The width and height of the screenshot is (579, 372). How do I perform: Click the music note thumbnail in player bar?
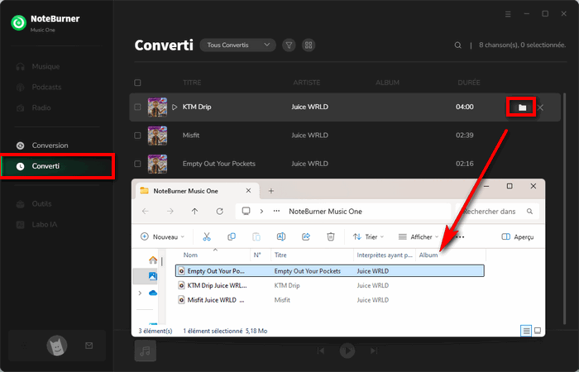[x=145, y=351]
